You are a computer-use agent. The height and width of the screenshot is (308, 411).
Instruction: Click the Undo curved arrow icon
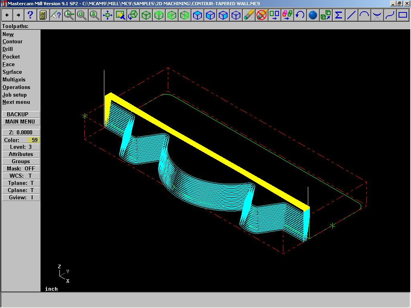300,15
